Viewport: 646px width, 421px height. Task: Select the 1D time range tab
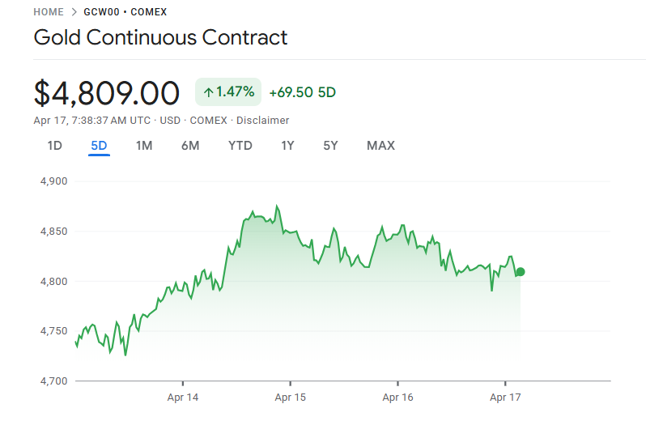point(54,146)
